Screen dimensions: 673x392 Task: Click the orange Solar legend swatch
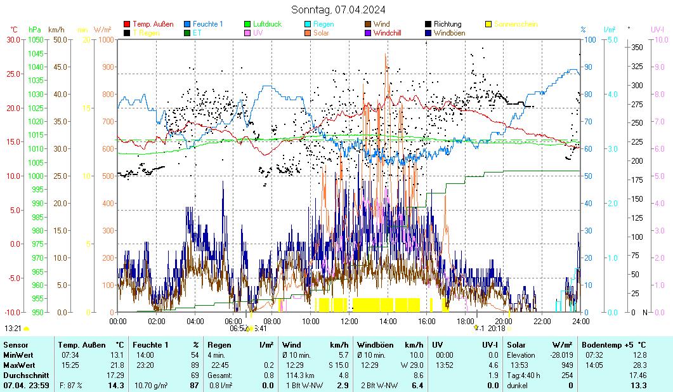point(308,33)
